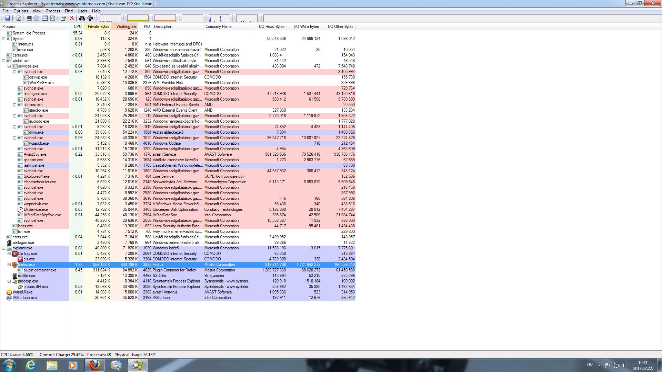The height and width of the screenshot is (372, 662).
Task: Collapse the atiesrxx.exe tree node
Action: point(15,105)
